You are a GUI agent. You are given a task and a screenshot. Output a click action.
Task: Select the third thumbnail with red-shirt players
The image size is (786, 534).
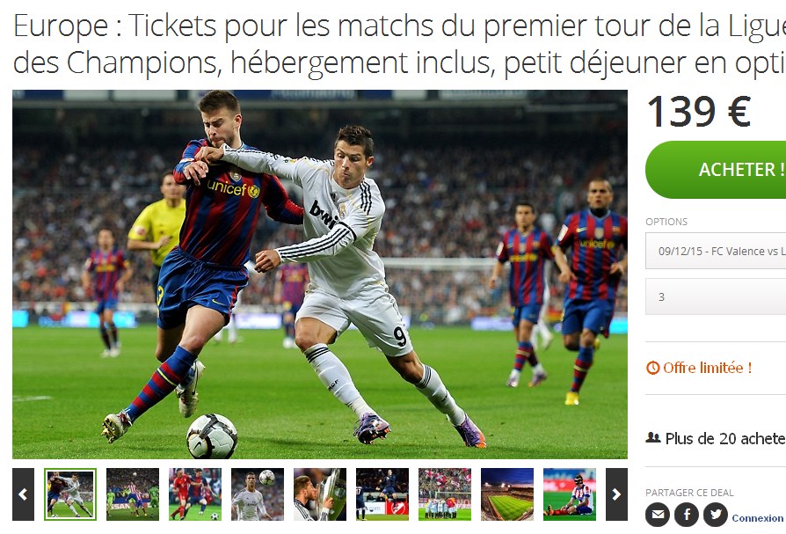coord(195,494)
